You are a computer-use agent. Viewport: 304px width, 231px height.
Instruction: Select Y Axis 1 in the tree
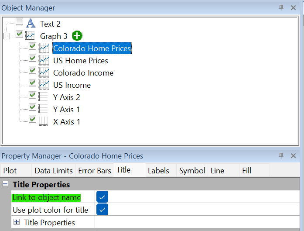tap(67, 109)
